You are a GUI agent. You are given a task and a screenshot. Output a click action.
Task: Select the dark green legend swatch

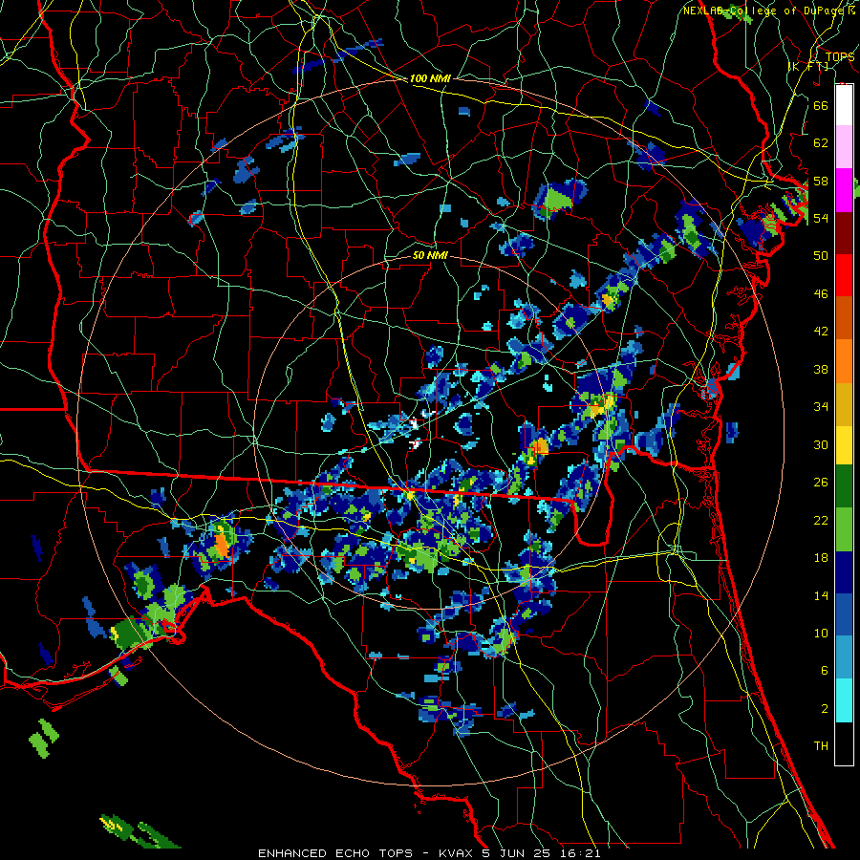pos(844,486)
